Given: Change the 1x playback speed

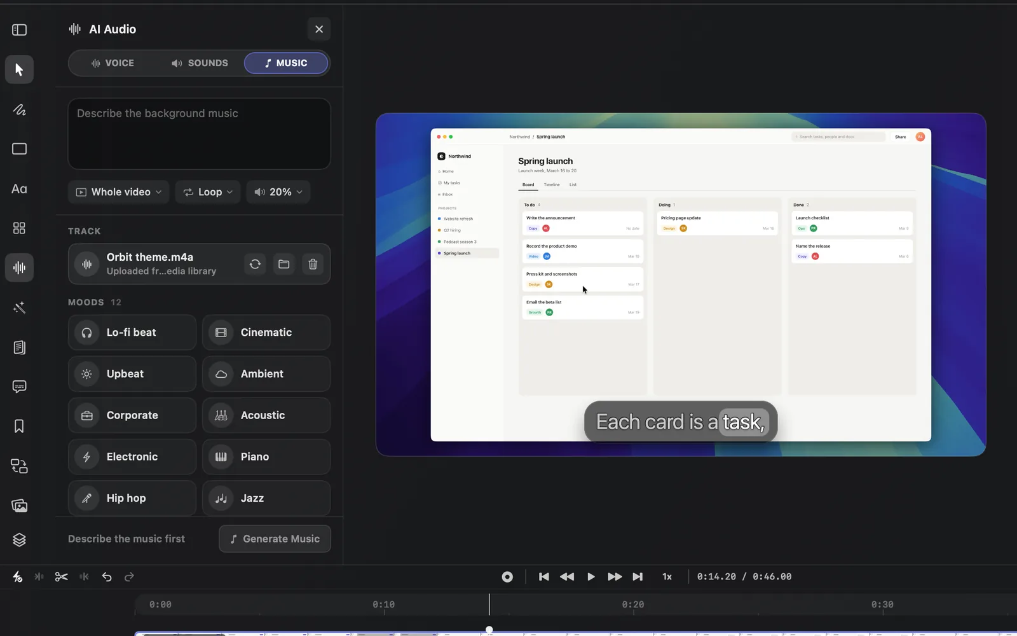Looking at the screenshot, I should click(x=667, y=577).
